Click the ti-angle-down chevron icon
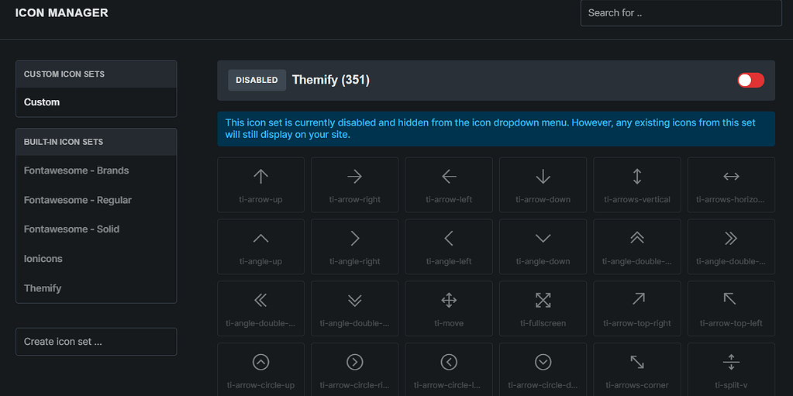 [543, 246]
